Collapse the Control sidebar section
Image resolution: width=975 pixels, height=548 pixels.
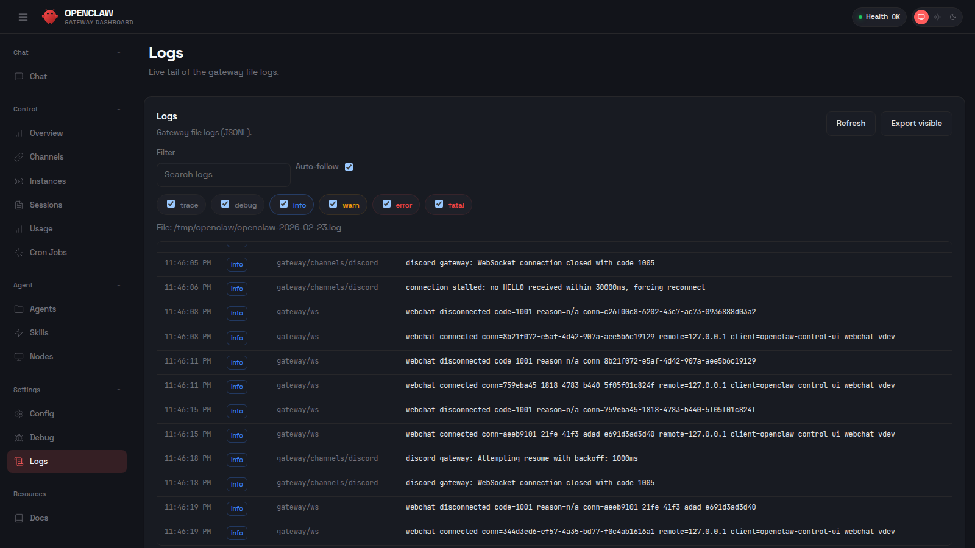pos(119,109)
